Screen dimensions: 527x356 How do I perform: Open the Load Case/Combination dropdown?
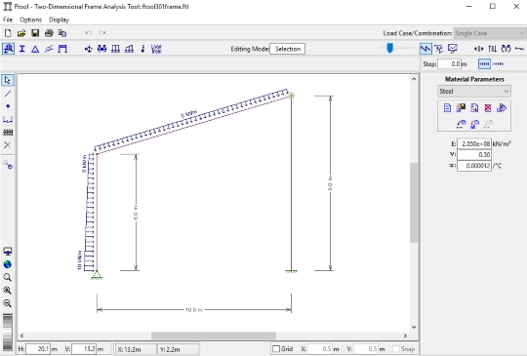[489, 33]
